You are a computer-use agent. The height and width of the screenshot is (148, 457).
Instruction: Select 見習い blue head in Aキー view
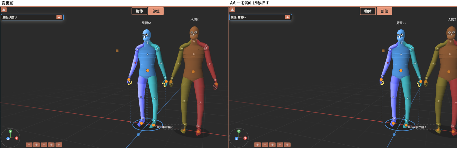click(x=401, y=35)
